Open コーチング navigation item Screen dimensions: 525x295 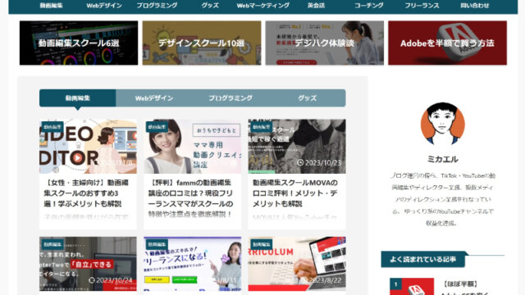pos(369,6)
